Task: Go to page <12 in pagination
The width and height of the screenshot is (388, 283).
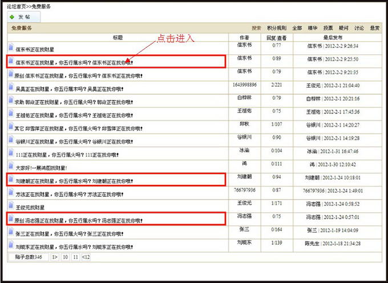Action: (x=86, y=257)
